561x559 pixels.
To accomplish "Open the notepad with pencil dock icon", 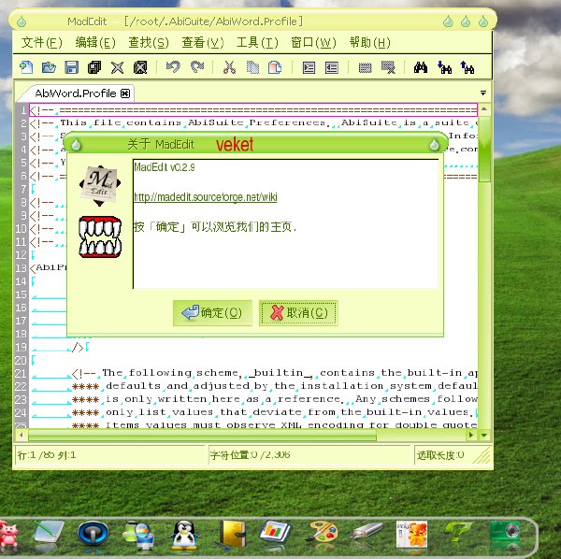I will (x=48, y=533).
